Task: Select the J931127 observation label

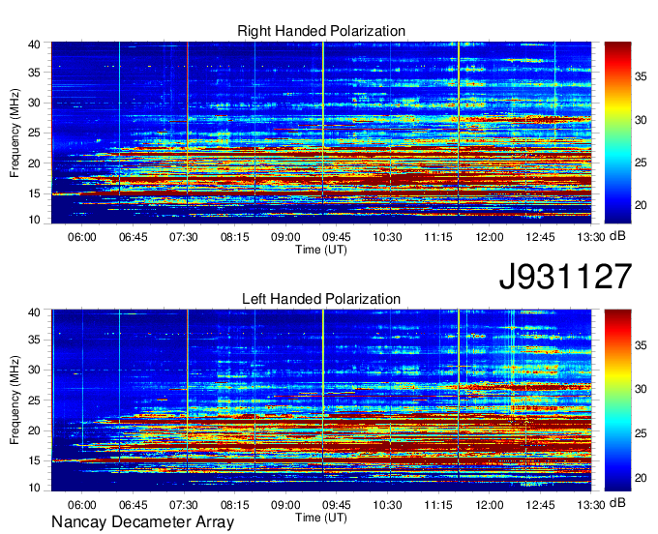Action: [565, 277]
